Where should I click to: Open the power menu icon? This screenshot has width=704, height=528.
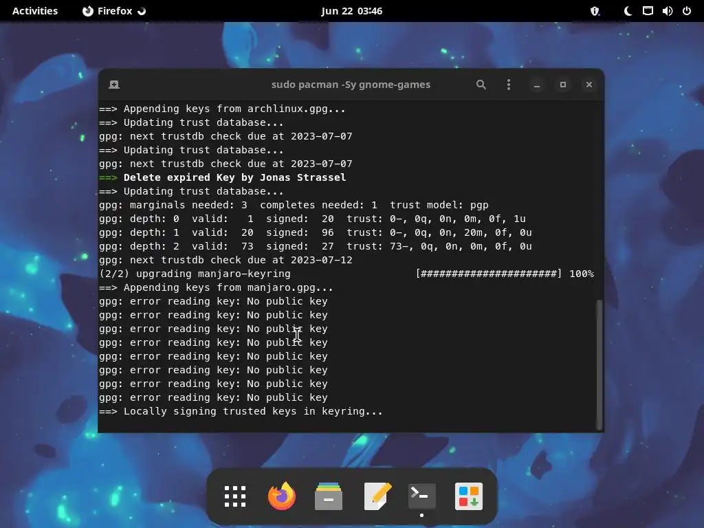tap(687, 11)
